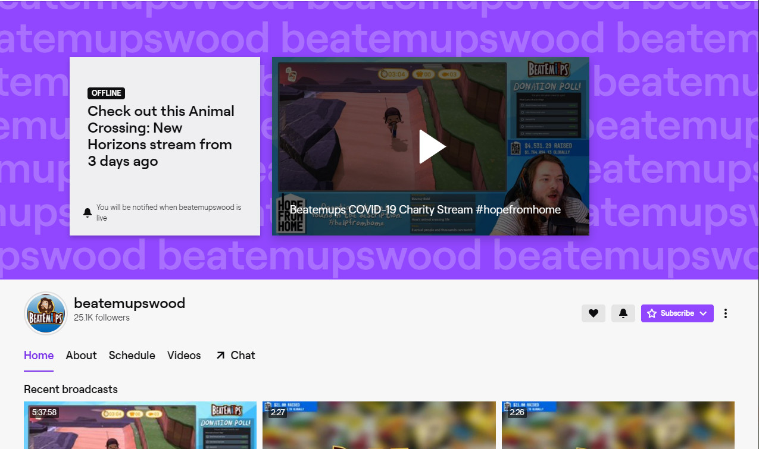The height and width of the screenshot is (449, 759).
Task: Click the OFFLINE status badge
Action: pos(106,93)
